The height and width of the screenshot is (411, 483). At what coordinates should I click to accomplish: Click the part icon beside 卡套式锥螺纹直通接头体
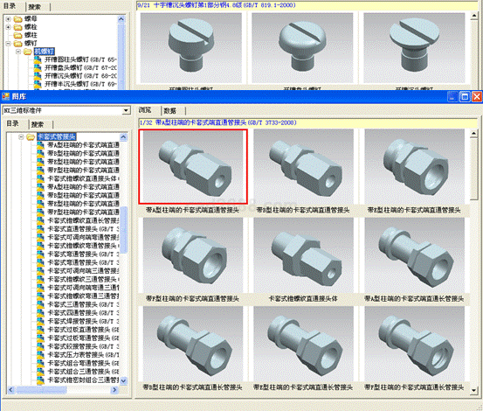point(40,178)
